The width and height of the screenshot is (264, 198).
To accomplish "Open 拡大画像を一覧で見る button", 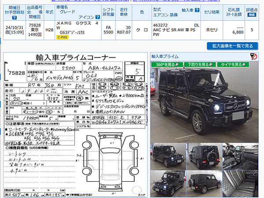I will [x=232, y=46].
